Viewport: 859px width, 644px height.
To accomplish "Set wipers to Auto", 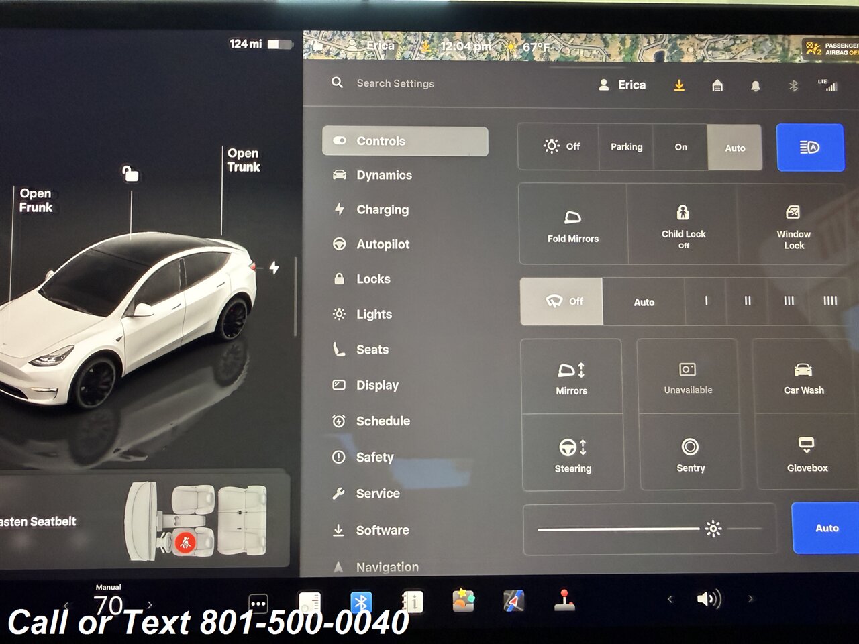I will [x=644, y=302].
